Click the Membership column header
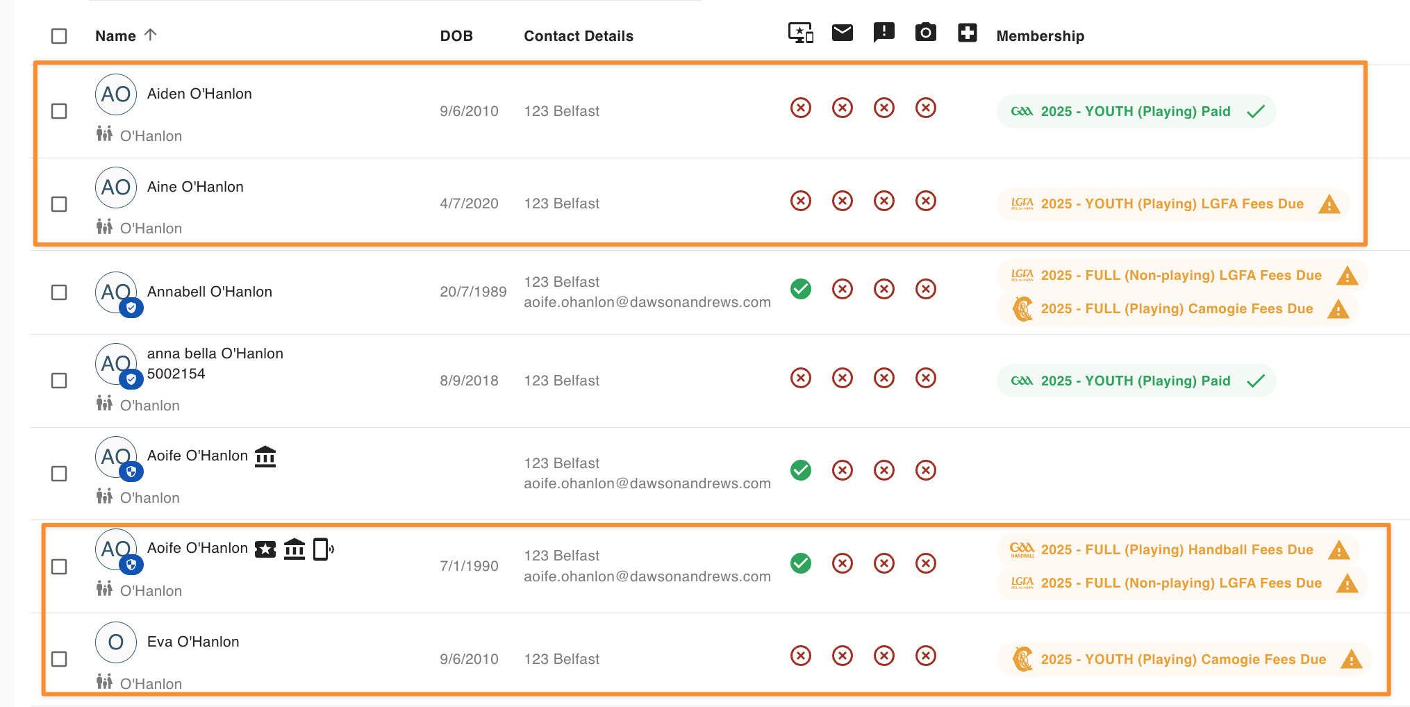The image size is (1410, 707). coord(1040,36)
